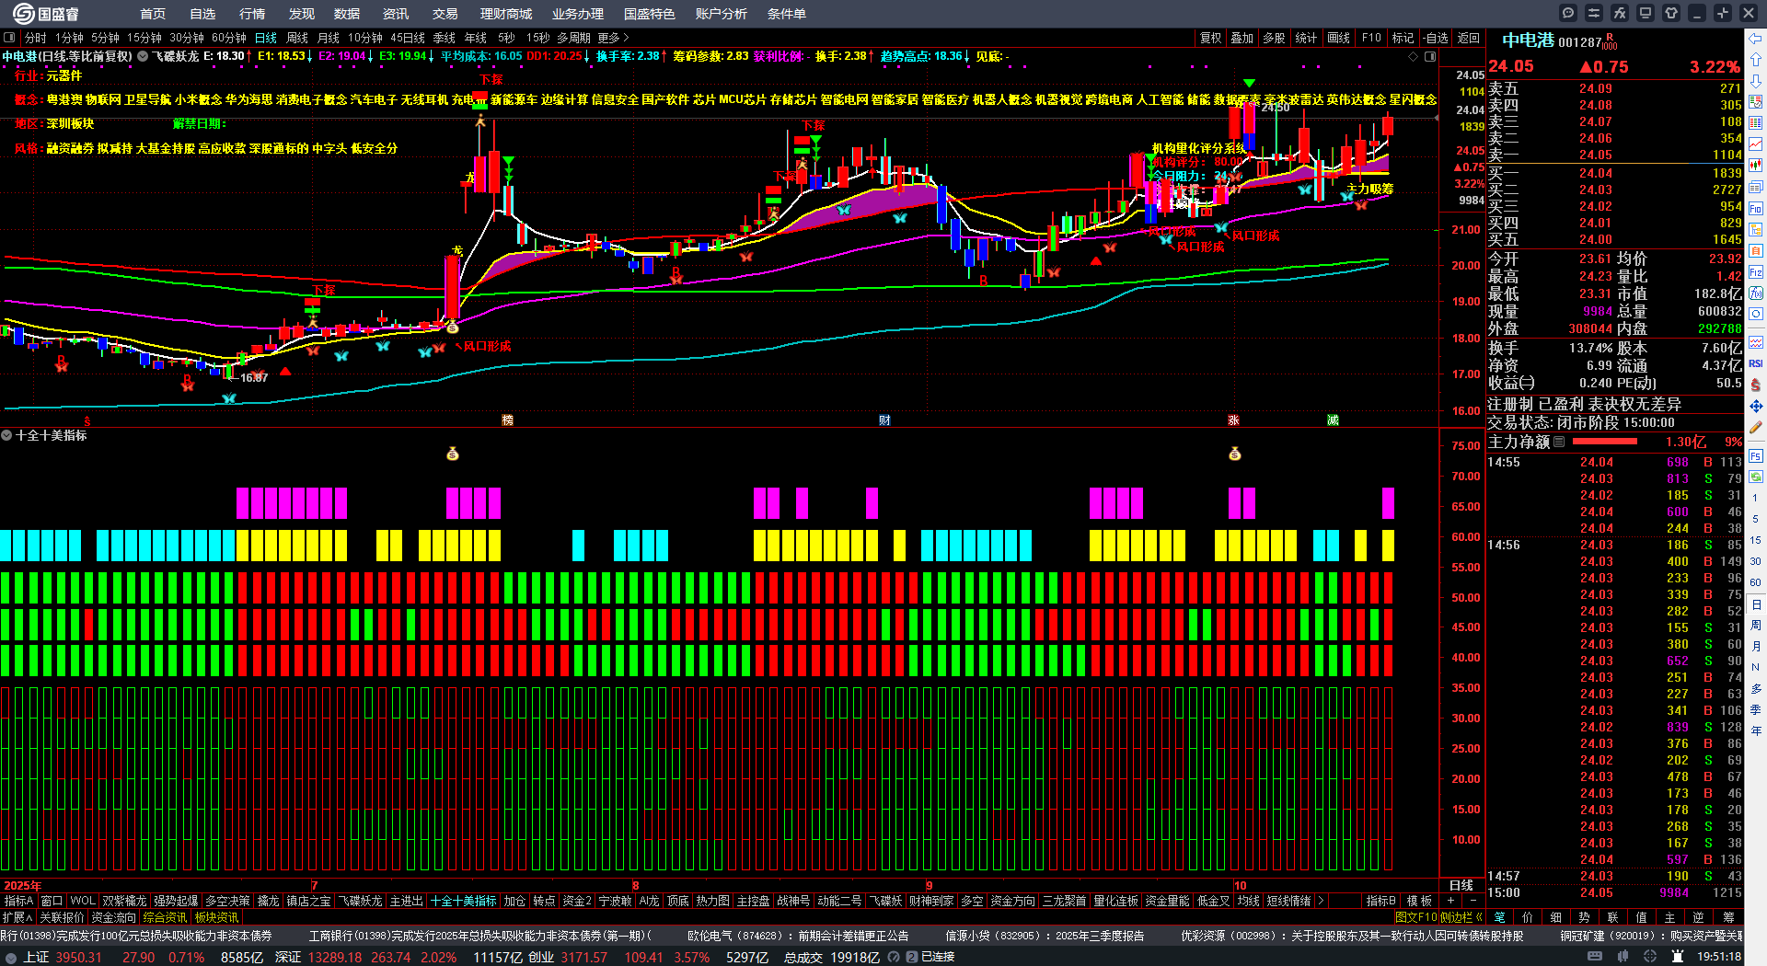Image resolution: width=1767 pixels, height=966 pixels.
Task: Expand the 扩展 panel toggle
Action: [x=17, y=917]
